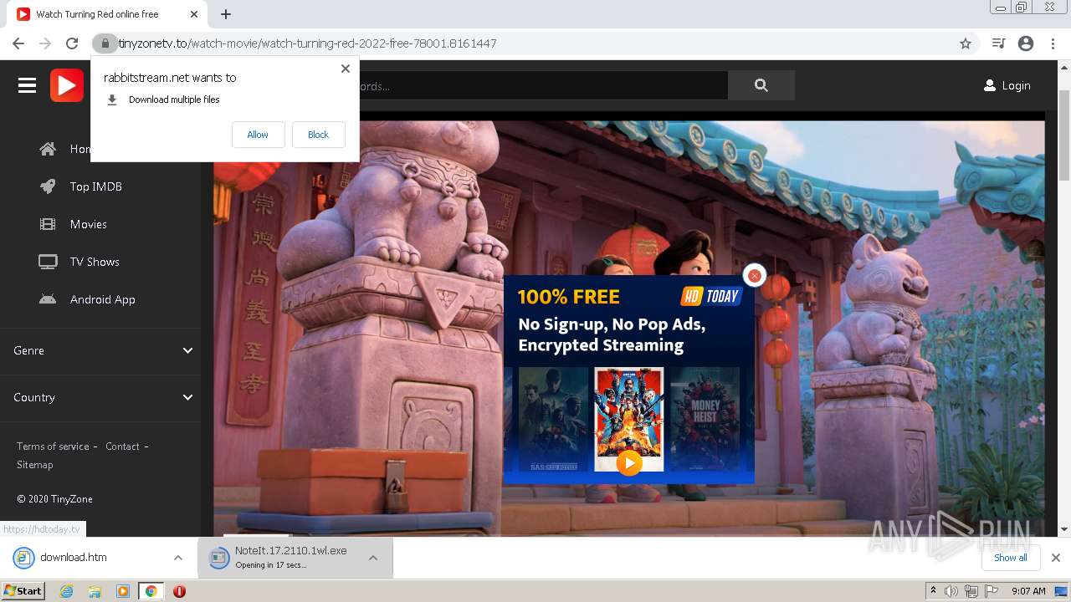Reload the current page

(72, 43)
